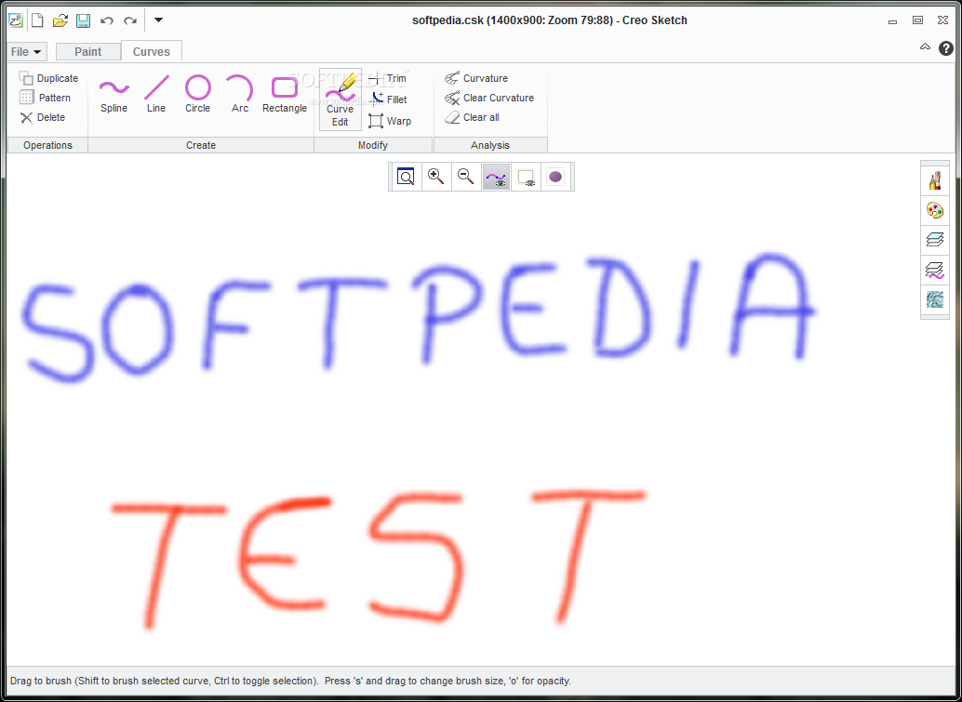Viewport: 962px width, 702px height.
Task: Switch to the Paint tab
Action: click(87, 51)
